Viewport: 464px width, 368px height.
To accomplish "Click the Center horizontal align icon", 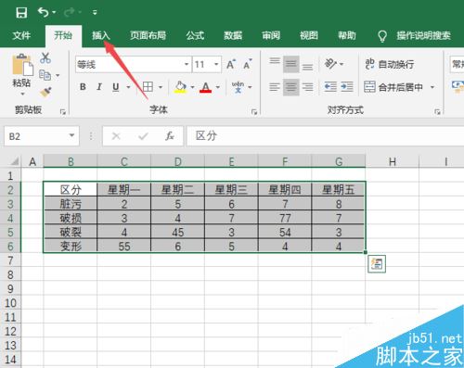I will pyautogui.click(x=291, y=87).
